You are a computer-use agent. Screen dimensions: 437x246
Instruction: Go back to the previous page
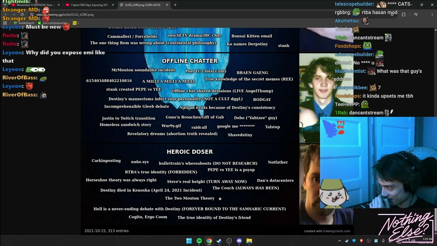click(6, 15)
